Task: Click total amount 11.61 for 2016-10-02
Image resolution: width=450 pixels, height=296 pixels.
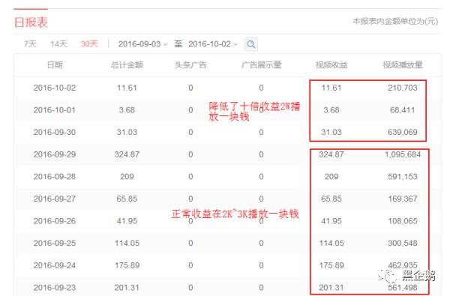Action: [x=127, y=88]
